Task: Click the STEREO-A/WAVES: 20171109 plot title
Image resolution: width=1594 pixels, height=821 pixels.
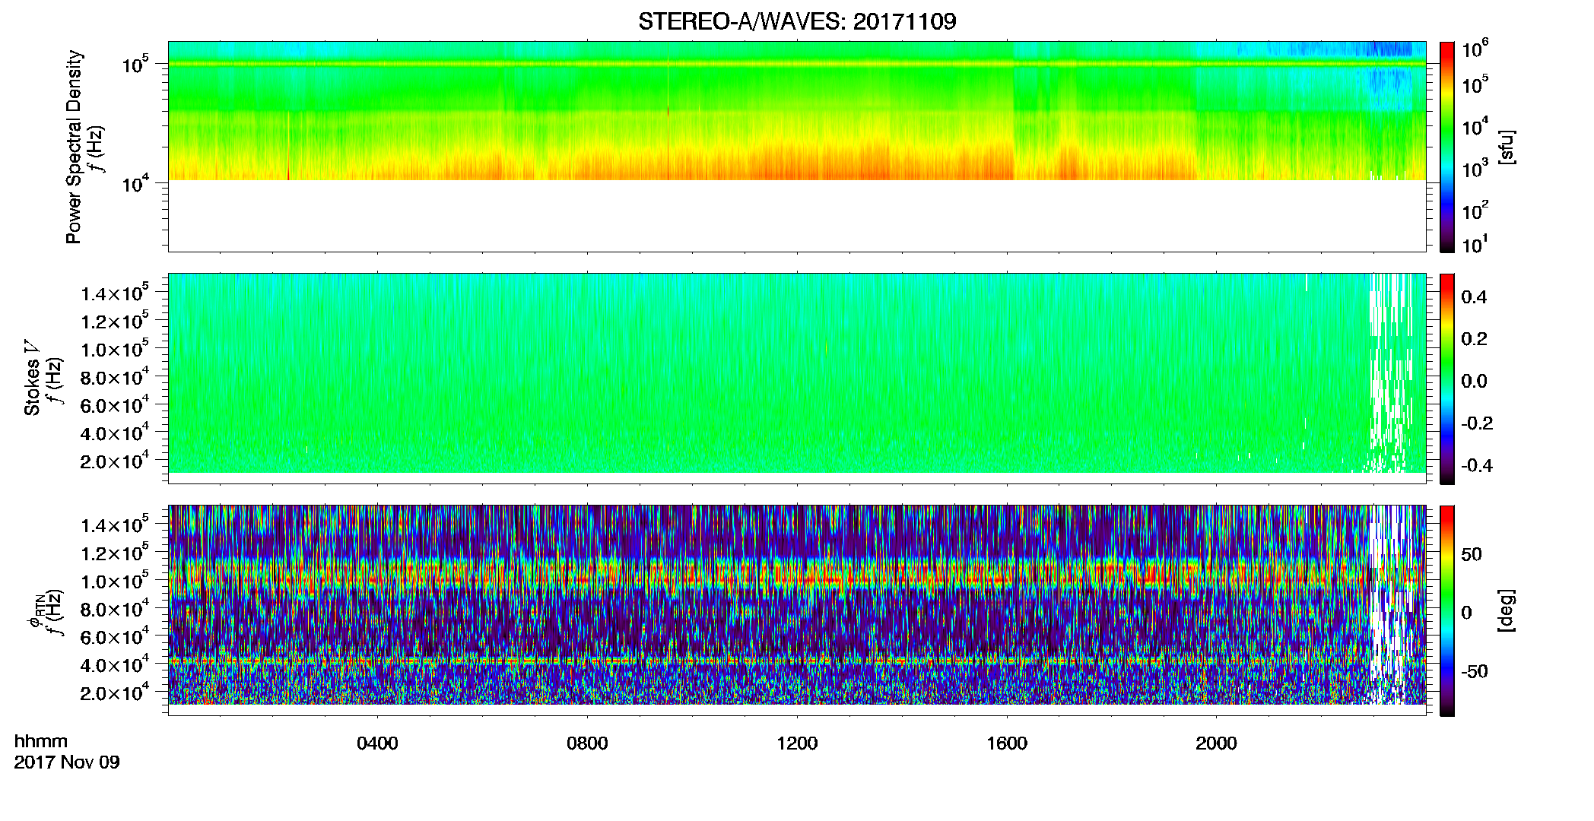Action: pyautogui.click(x=797, y=21)
